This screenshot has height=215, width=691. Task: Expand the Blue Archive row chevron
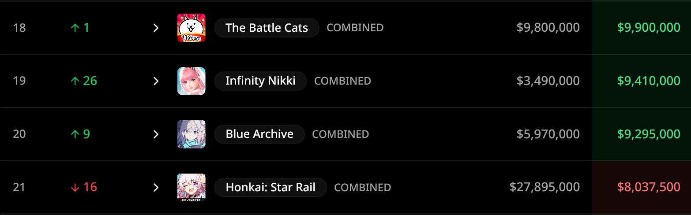point(155,134)
